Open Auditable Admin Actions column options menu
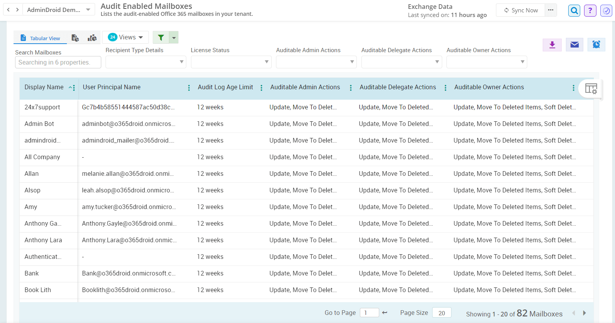Viewport: 615px width, 323px height. tap(351, 88)
